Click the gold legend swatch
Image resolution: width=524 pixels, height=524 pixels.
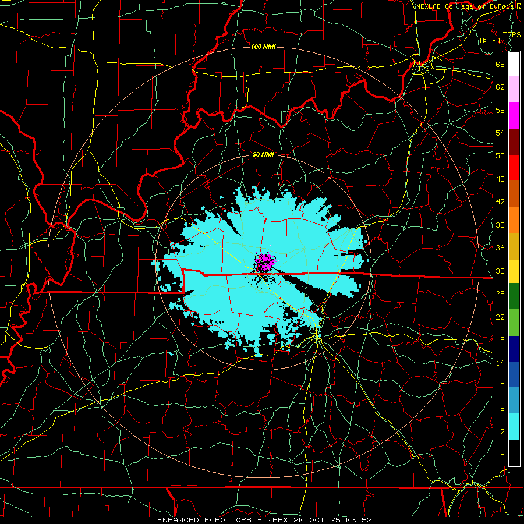coord(514,246)
